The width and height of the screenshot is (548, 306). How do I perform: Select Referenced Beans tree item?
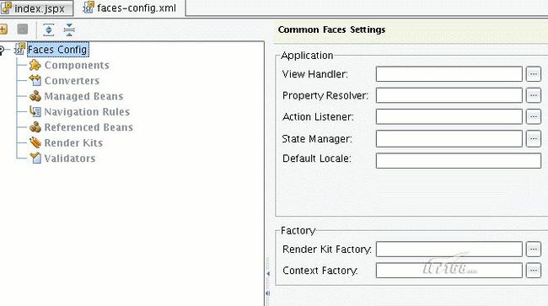(89, 127)
